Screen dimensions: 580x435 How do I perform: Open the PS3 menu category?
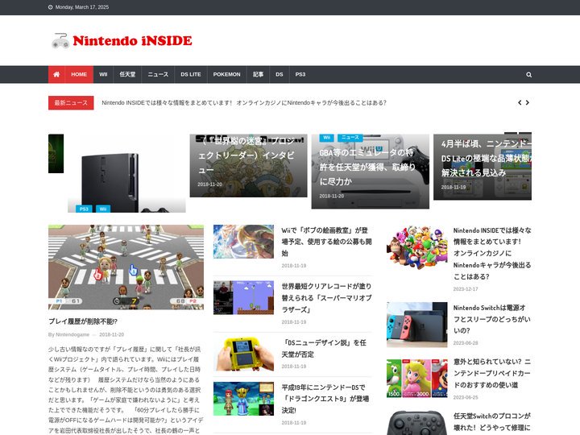[300, 74]
